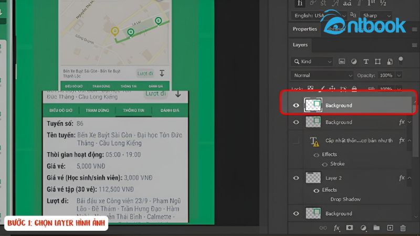Click highlighted Background layer thumbnail
The height and width of the screenshot is (236, 420).
(x=313, y=105)
